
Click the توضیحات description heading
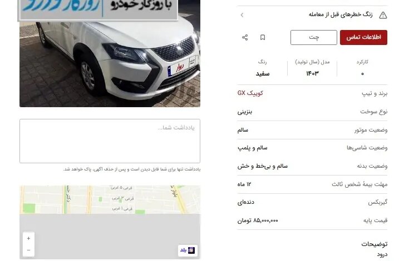tap(374, 244)
